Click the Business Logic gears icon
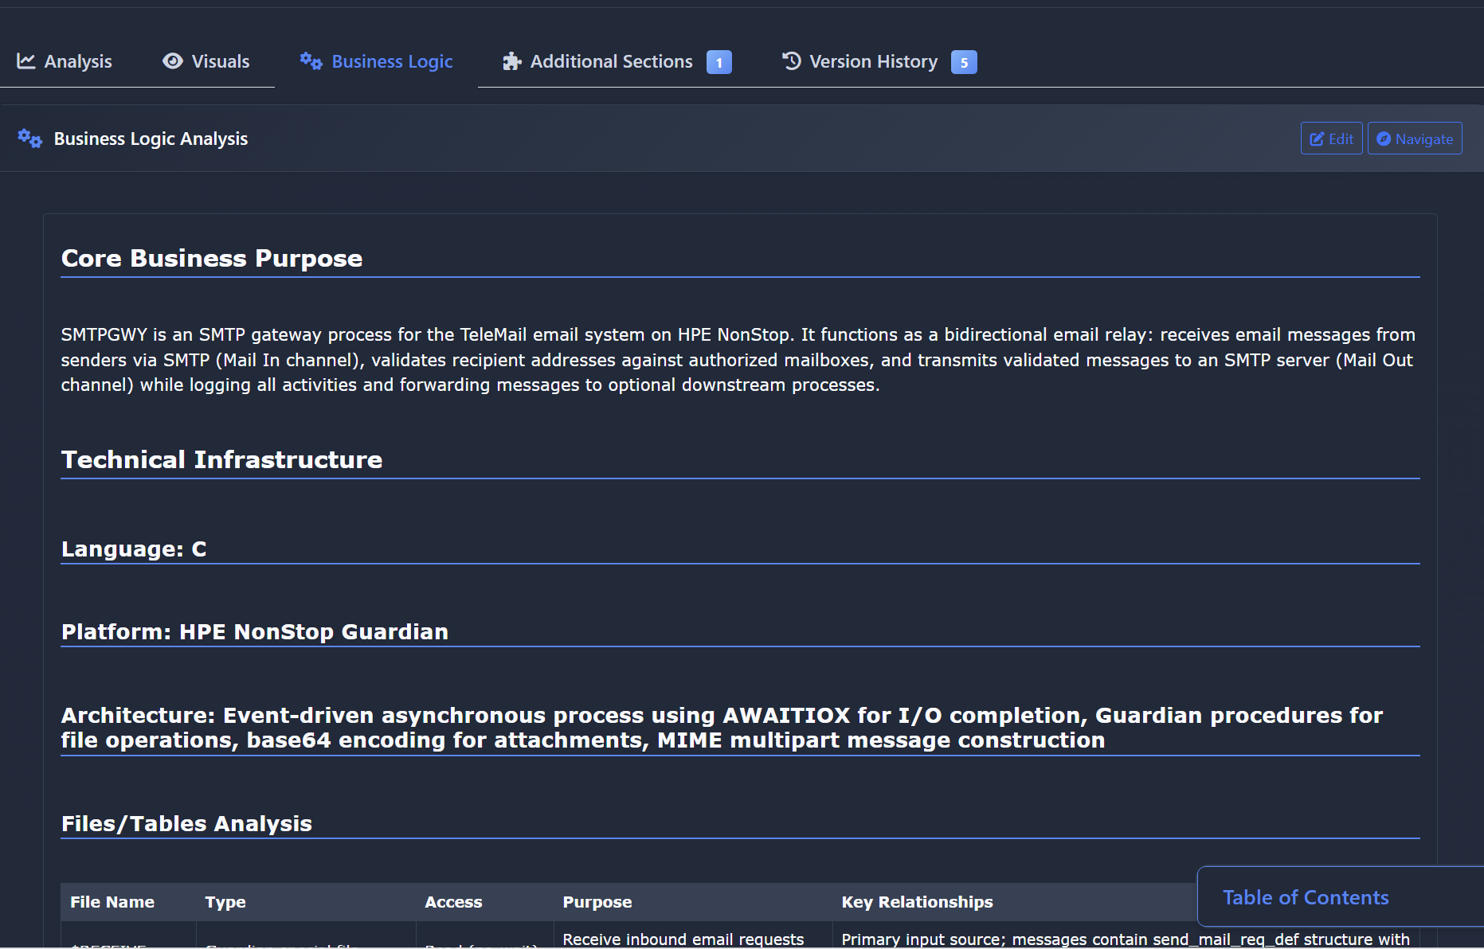Viewport: 1484px width, 949px height. point(311,61)
